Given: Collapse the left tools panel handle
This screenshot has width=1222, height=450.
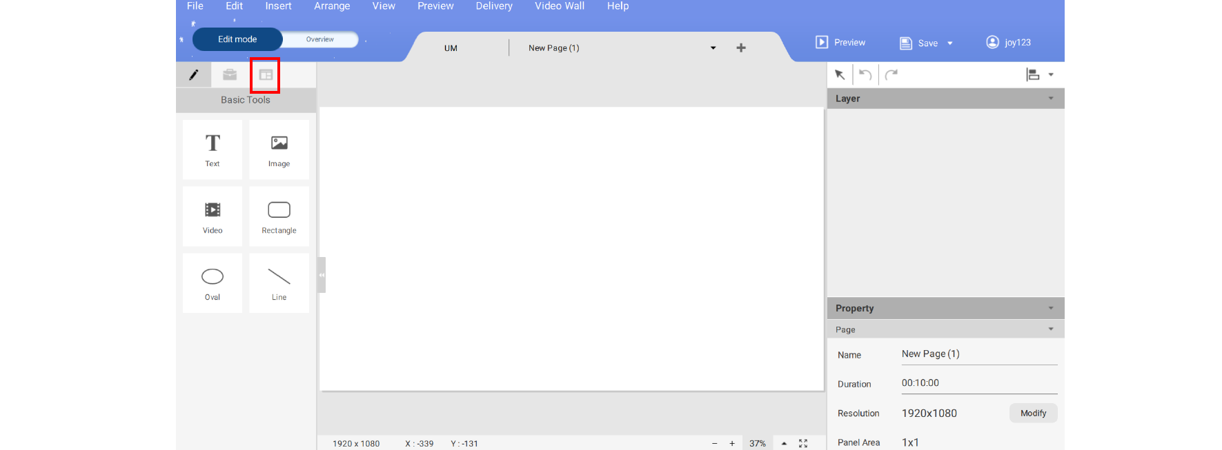Looking at the screenshot, I should pos(322,275).
